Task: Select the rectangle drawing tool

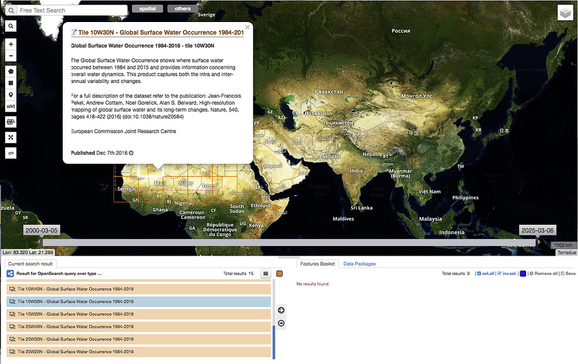Action: pos(10,83)
